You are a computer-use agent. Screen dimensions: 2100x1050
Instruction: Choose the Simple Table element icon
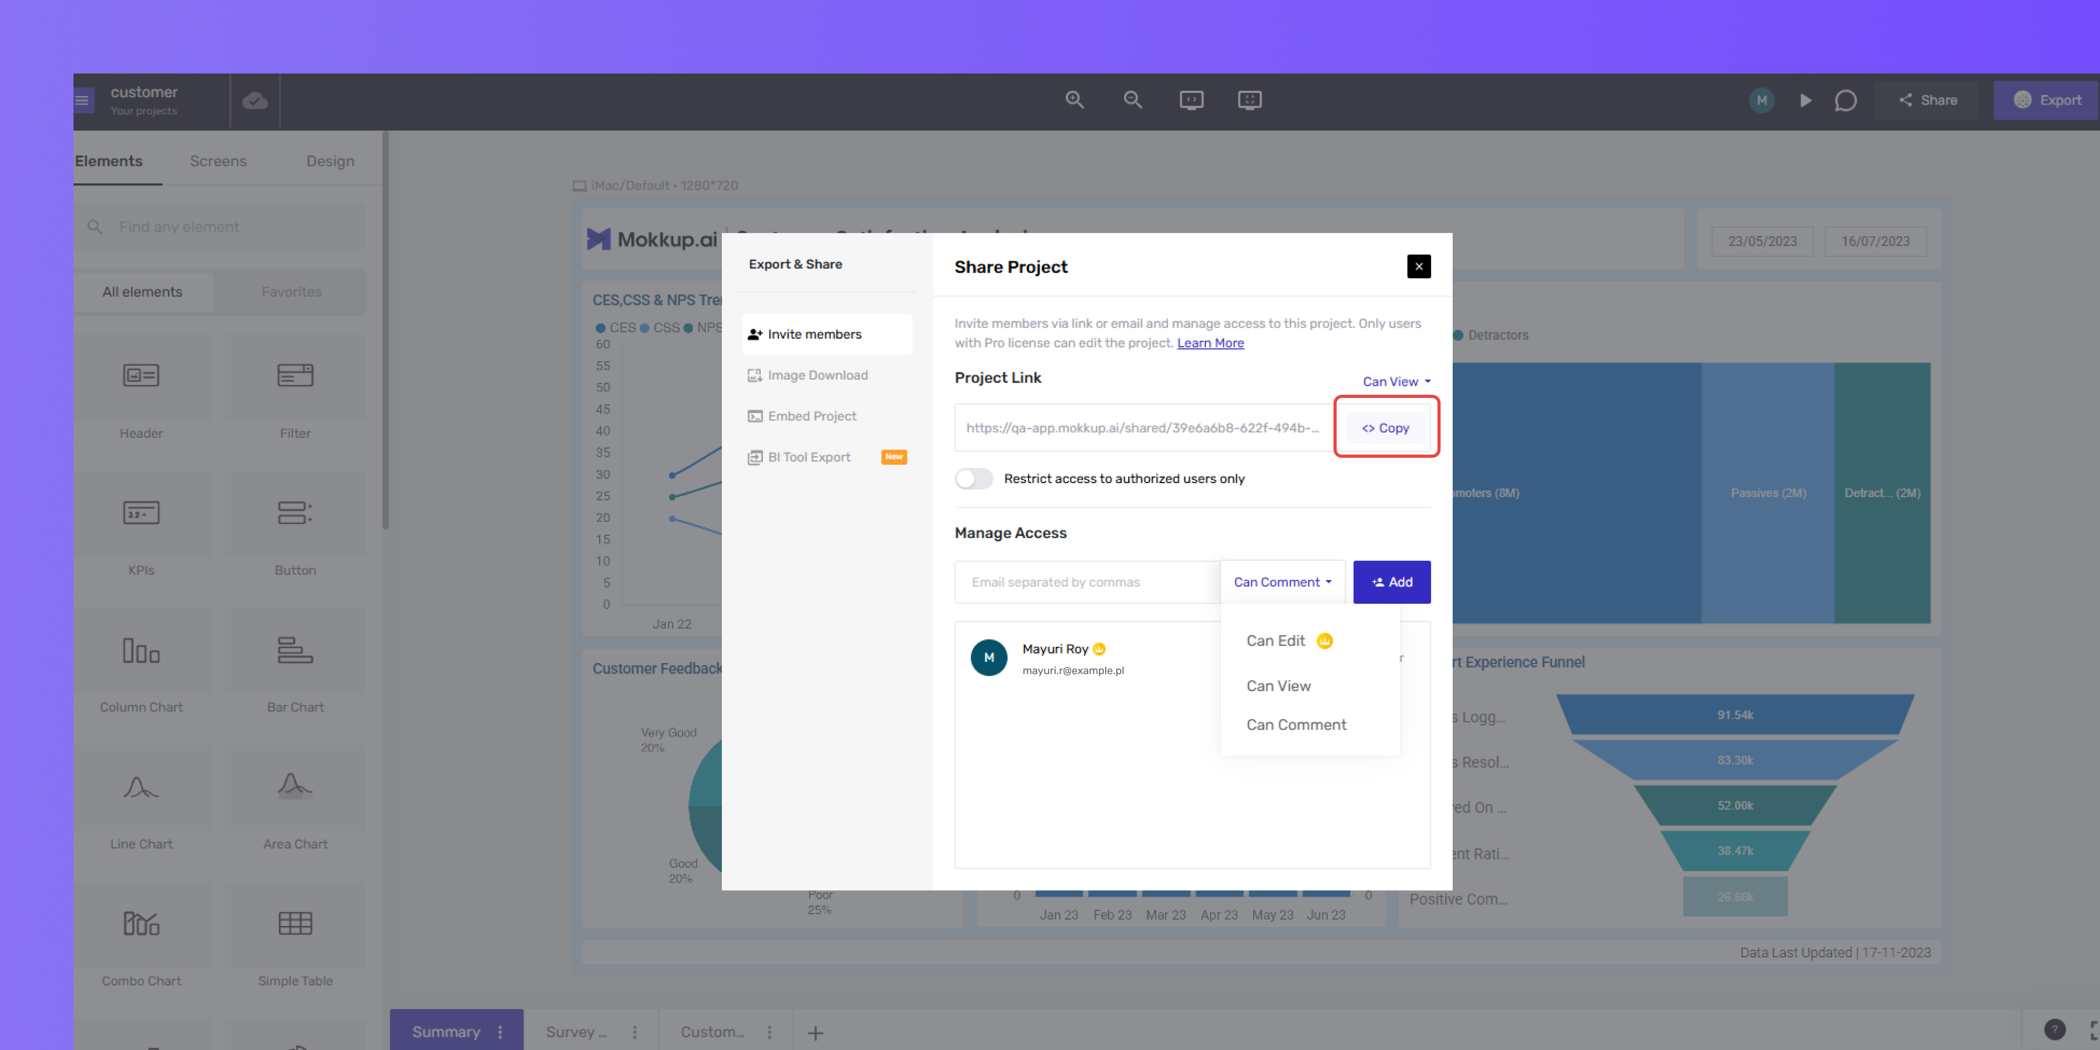tap(295, 923)
